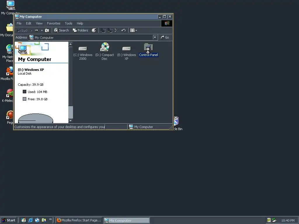Click the info pane scroll down arrow
The height and width of the screenshot is (224, 299).
pos(71,120)
